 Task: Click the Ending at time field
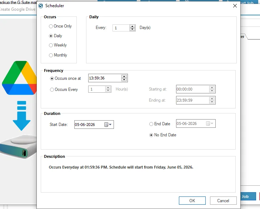pyautogui.click(x=193, y=100)
